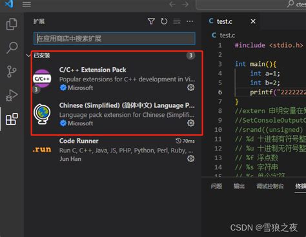This screenshot has height=237, width=306.
Task: Click the filter extensions funnel icon
Action: [151, 21]
